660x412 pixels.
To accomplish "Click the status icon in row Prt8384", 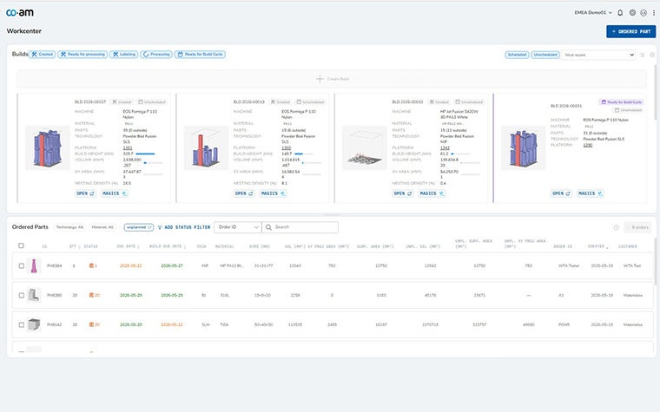I will point(91,265).
